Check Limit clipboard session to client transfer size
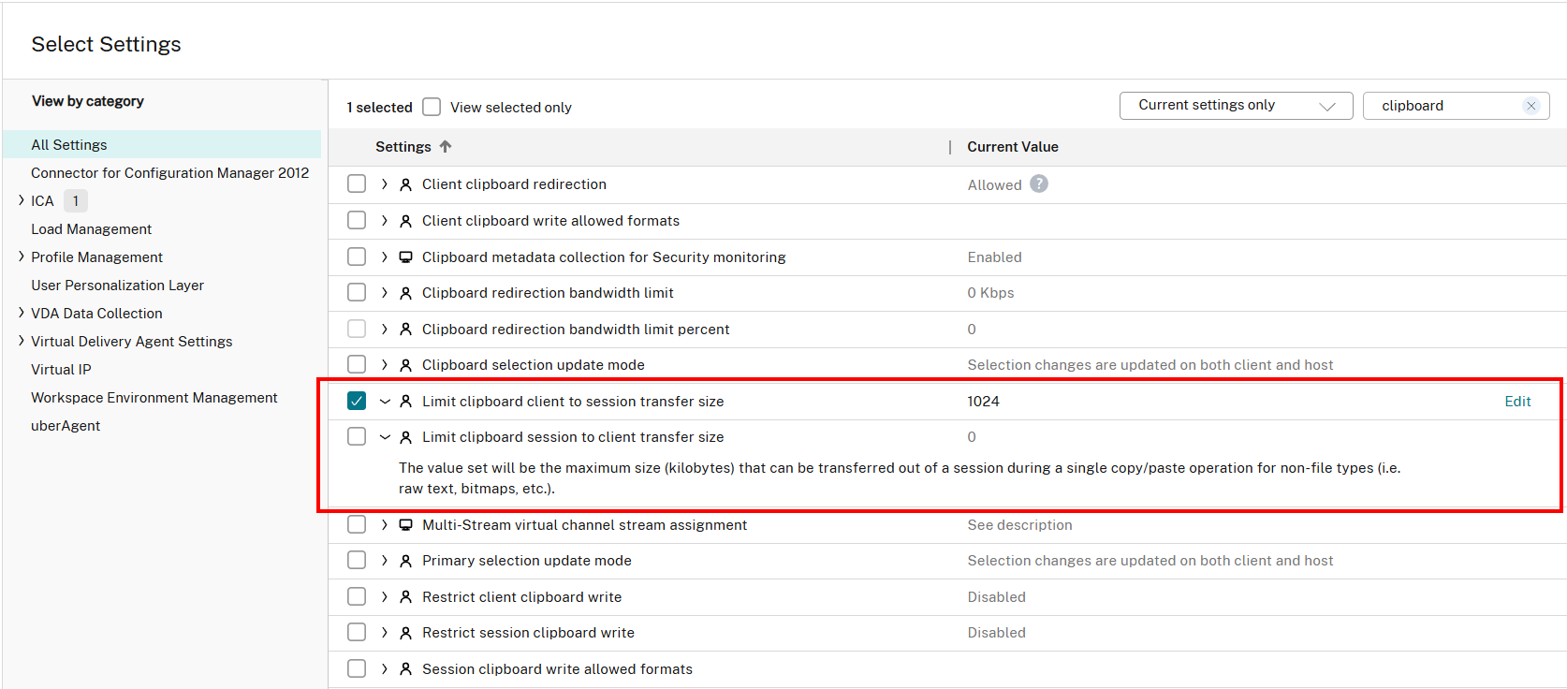This screenshot has width=1567, height=689. click(357, 436)
